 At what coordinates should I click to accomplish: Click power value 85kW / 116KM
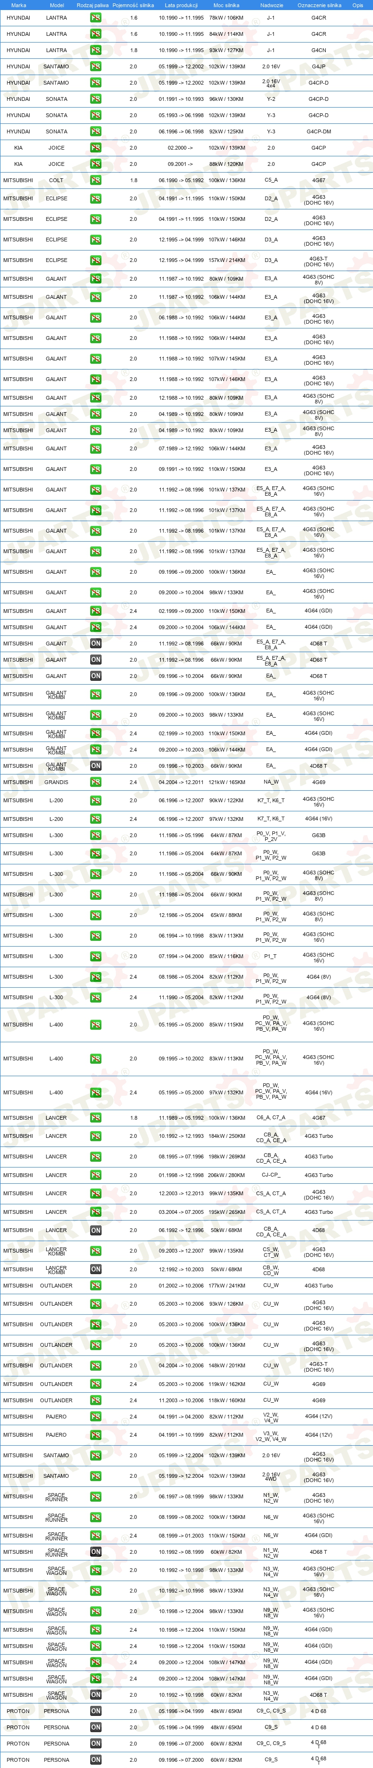[227, 956]
